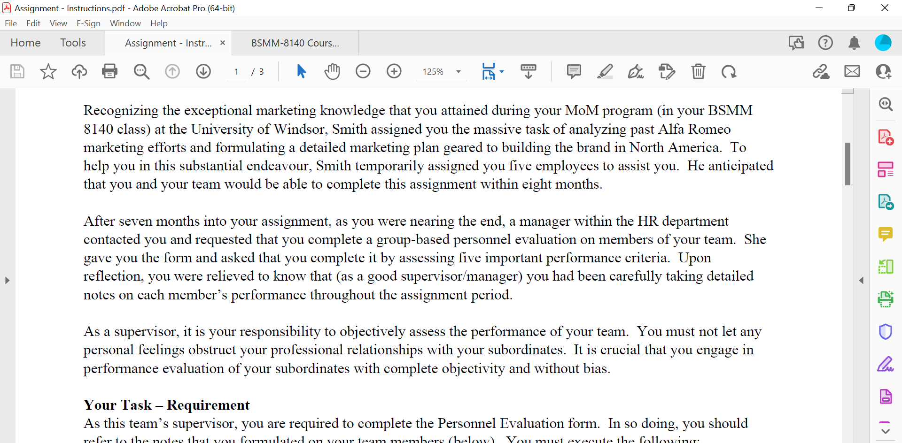Switch to the BSMM-8140 Cours... tab
This screenshot has height=443, width=902.
click(295, 43)
